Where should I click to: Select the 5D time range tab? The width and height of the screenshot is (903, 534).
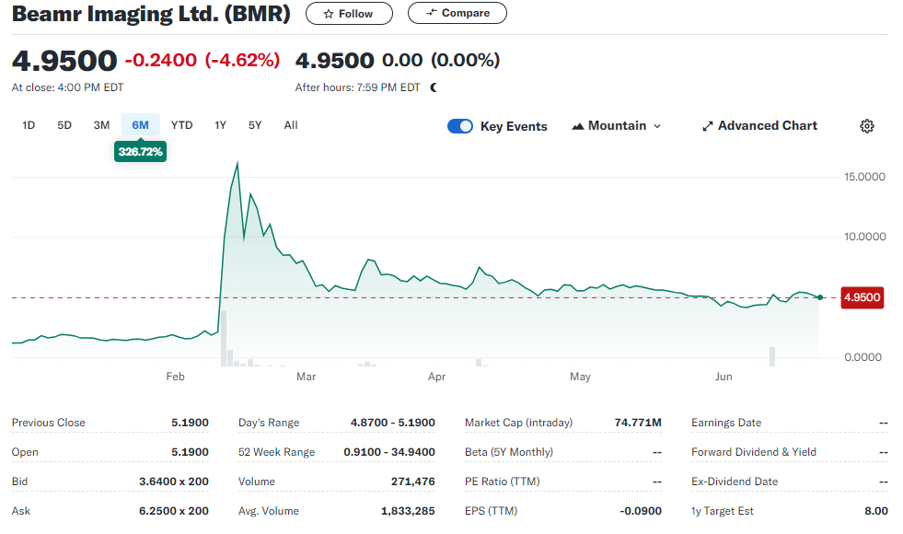pyautogui.click(x=64, y=125)
